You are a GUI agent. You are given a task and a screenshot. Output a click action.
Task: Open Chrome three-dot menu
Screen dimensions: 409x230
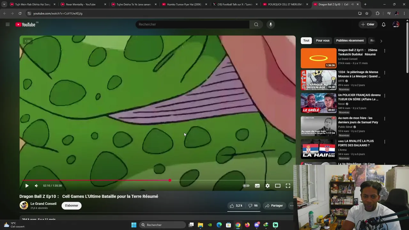[405, 13]
